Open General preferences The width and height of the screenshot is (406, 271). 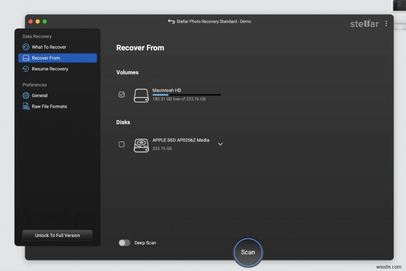(57, 95)
